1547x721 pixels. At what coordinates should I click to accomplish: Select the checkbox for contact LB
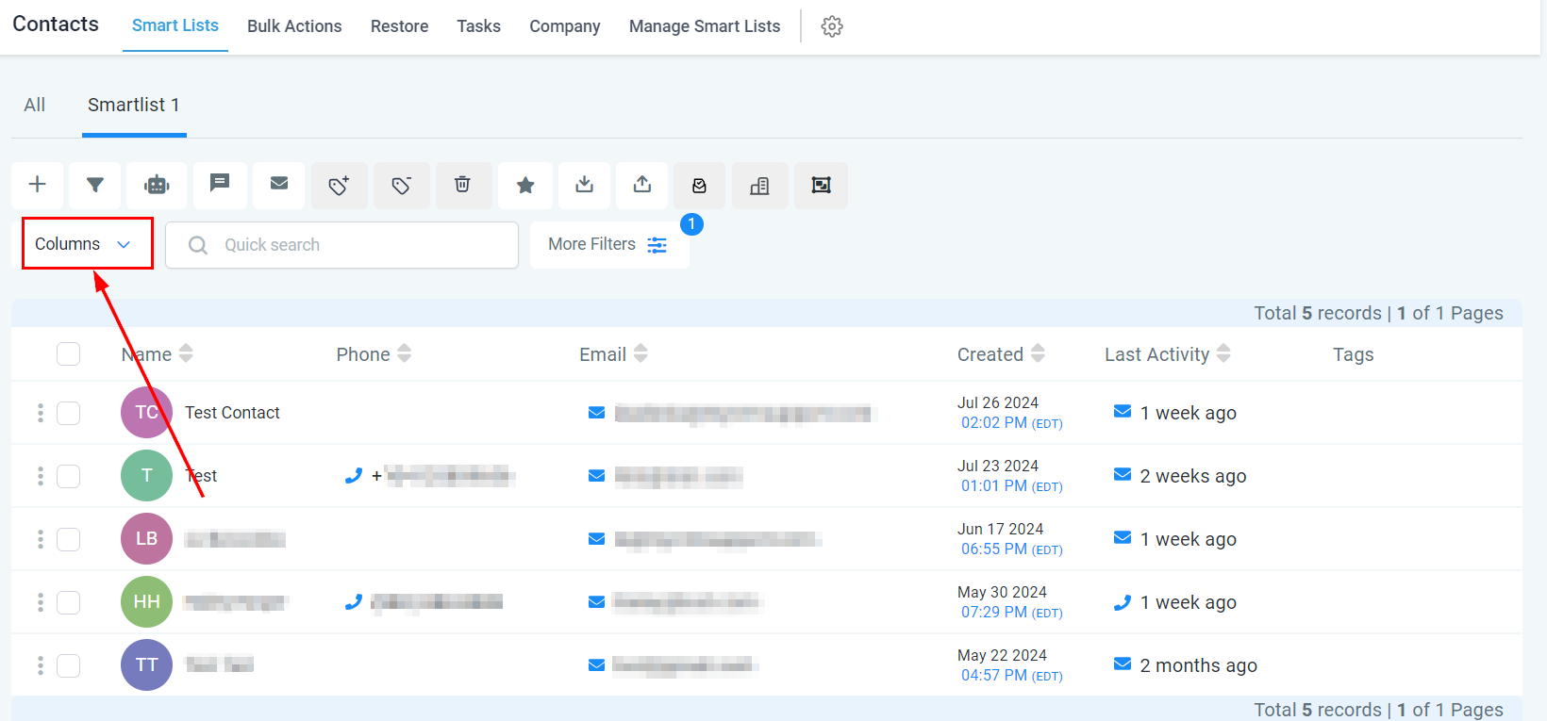pyautogui.click(x=68, y=539)
